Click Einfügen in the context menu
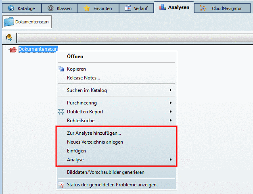The image size is (253, 194). [x=116, y=151]
